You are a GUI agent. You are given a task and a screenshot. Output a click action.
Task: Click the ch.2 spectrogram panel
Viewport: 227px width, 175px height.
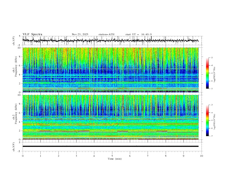pyautogui.click(x=110, y=117)
